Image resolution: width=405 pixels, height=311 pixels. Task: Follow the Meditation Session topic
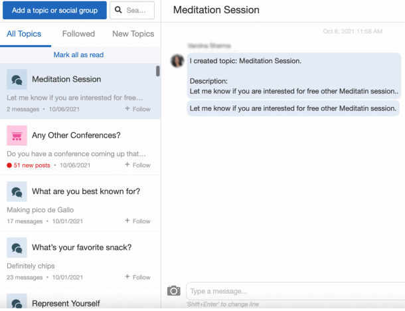click(137, 108)
